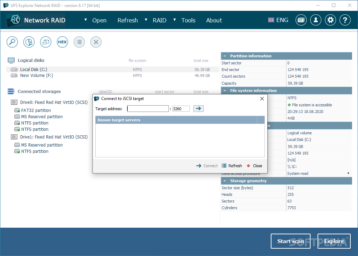Select MS Reserved partition under Drive0
Viewport: 358px width, 256px height.
[x=42, y=117]
